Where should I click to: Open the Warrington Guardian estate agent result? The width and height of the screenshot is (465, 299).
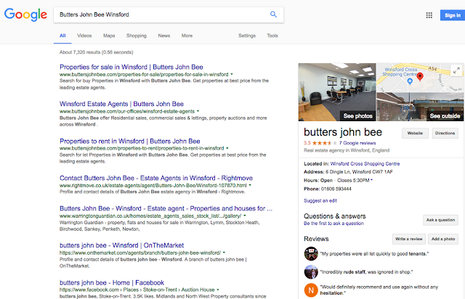[166, 208]
